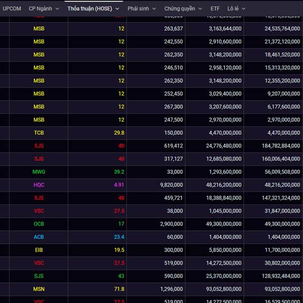This screenshot has width=303, height=303.
Task: Expand the Chứng quyền dropdown chevron
Action: click(200, 9)
